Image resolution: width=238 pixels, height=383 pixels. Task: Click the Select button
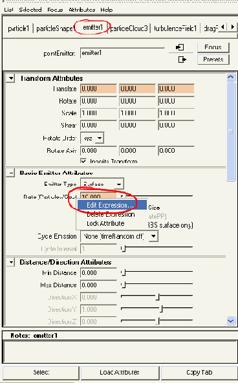click(x=41, y=373)
